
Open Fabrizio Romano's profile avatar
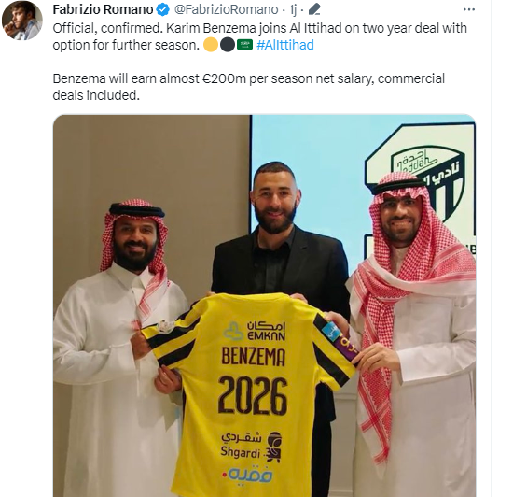[x=22, y=21]
